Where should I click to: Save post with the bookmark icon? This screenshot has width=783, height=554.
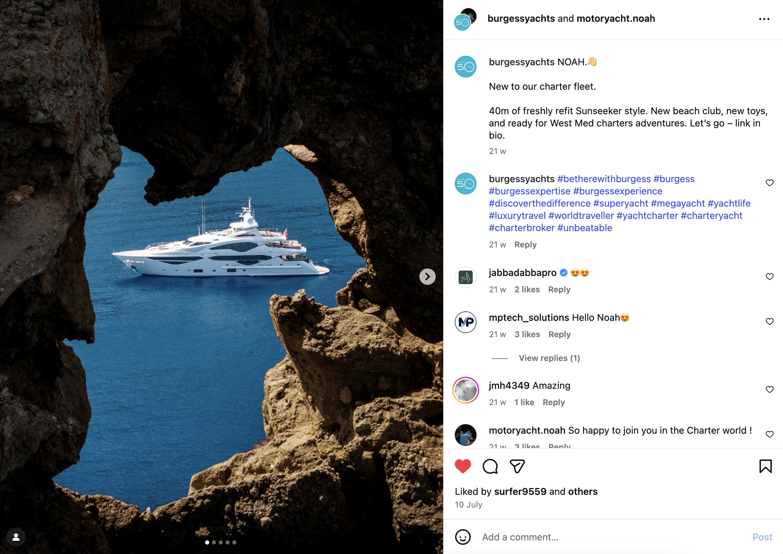765,466
